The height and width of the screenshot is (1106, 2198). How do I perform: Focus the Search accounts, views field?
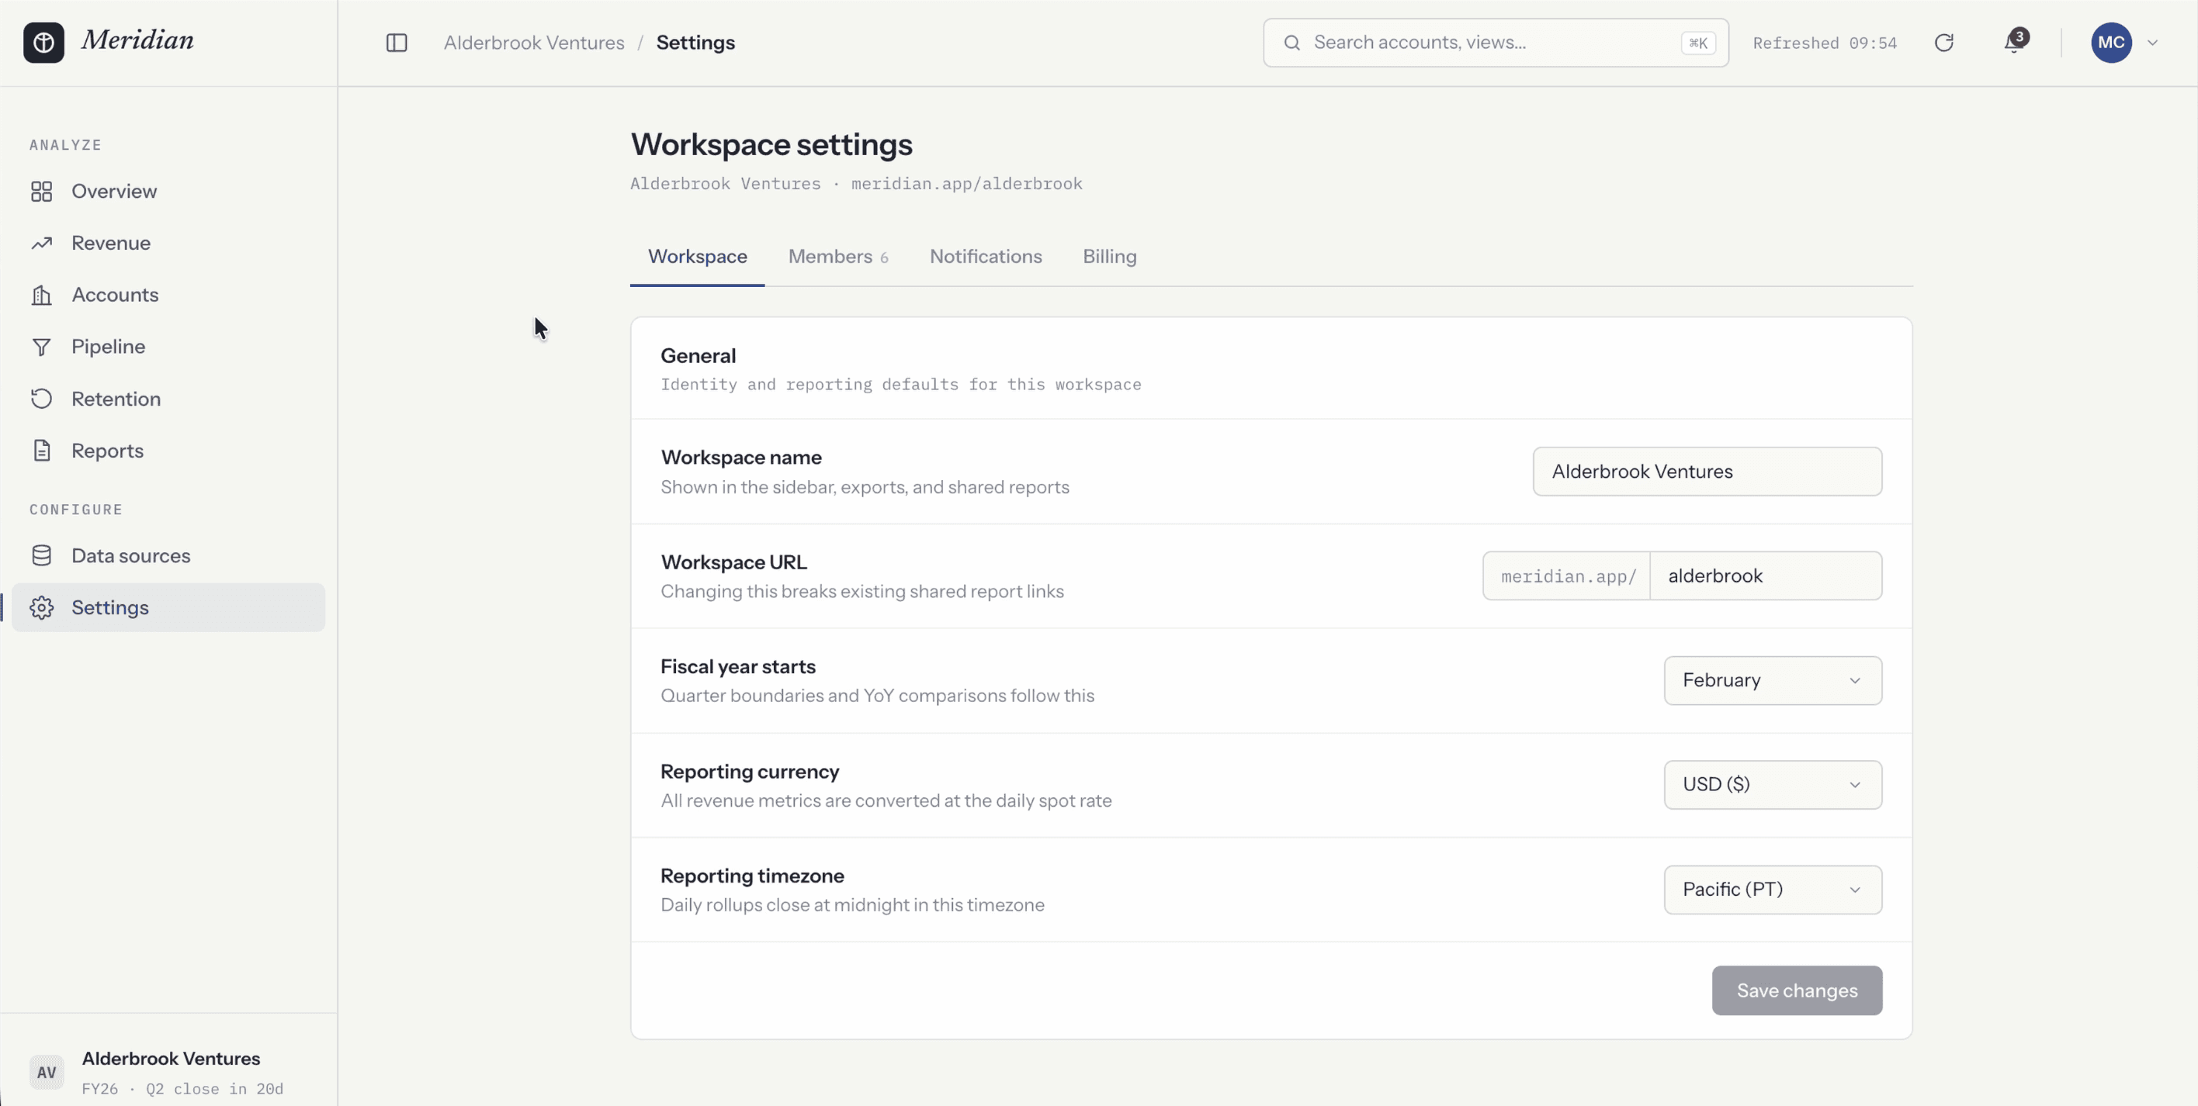tap(1496, 43)
